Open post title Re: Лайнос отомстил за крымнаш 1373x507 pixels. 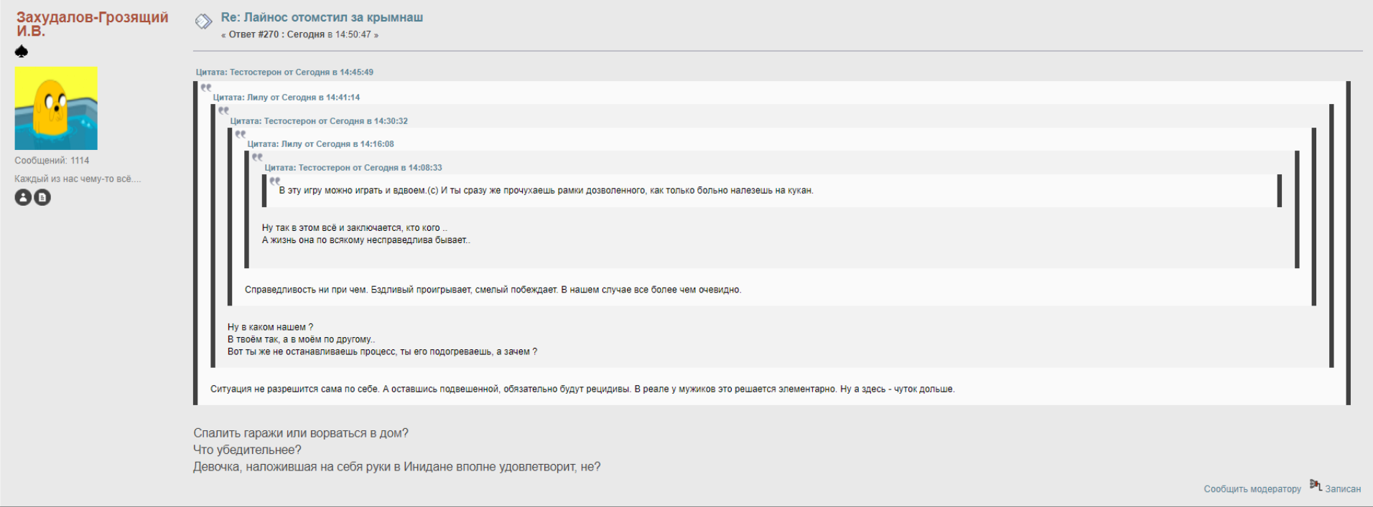click(322, 17)
